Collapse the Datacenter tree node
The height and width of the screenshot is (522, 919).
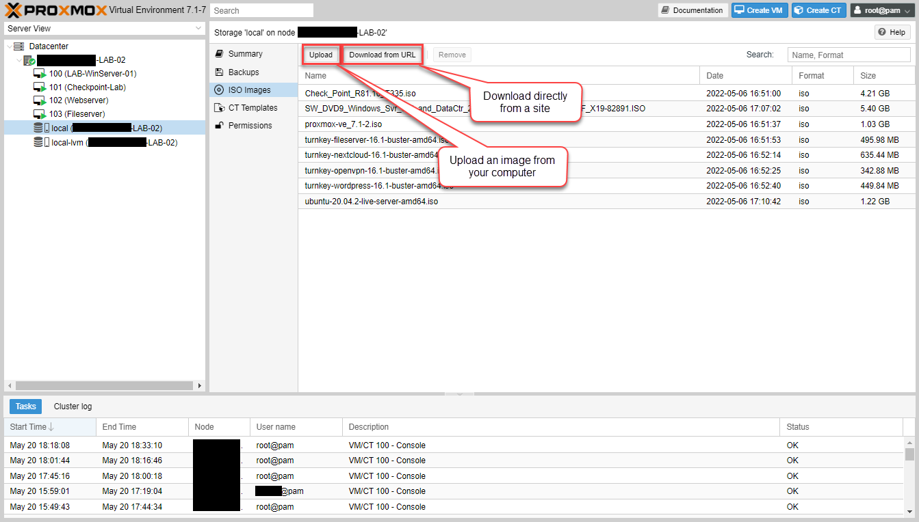tap(10, 46)
